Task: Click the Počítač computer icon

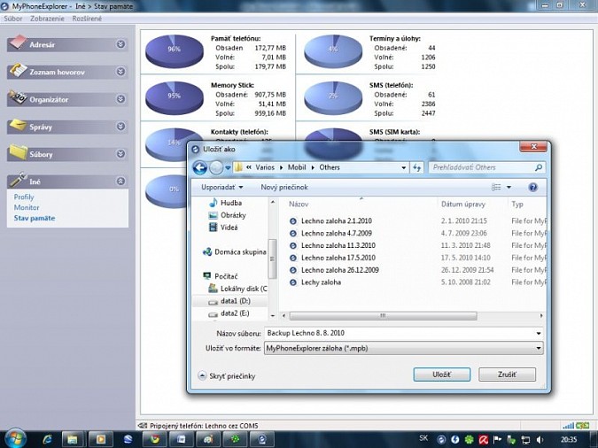Action: pos(207,275)
